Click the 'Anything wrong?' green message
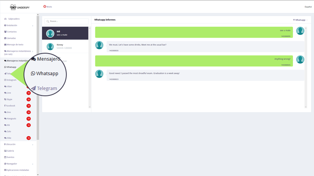This screenshot has width=314, height=176. point(194,61)
